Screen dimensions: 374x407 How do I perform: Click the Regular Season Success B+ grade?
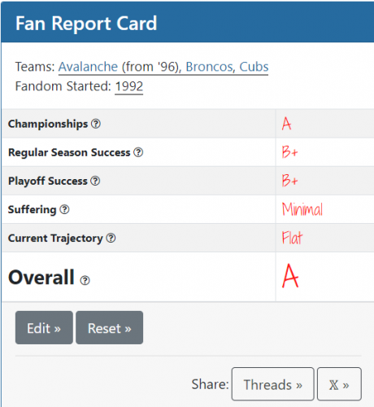click(289, 152)
